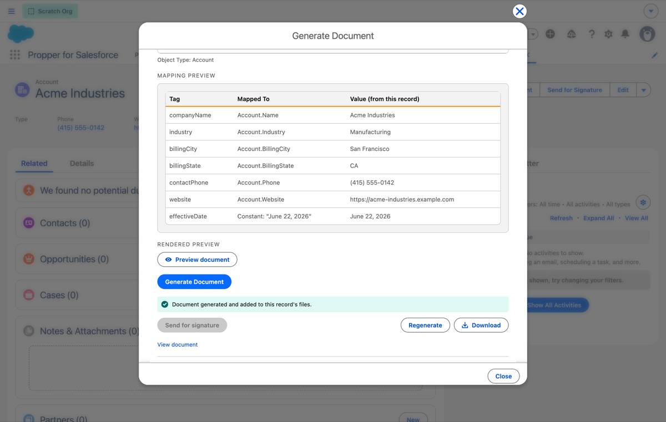Viewport: 666px width, 422px height.
Task: Switch to the Related tab
Action: coord(34,164)
